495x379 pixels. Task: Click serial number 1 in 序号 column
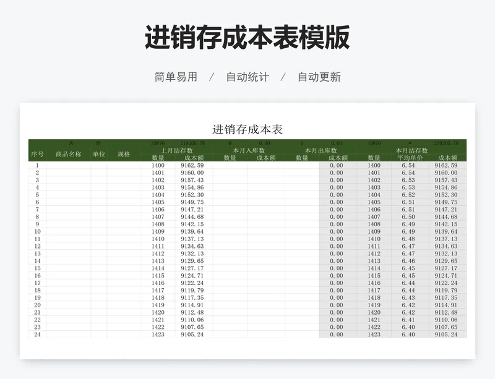pyautogui.click(x=37, y=165)
